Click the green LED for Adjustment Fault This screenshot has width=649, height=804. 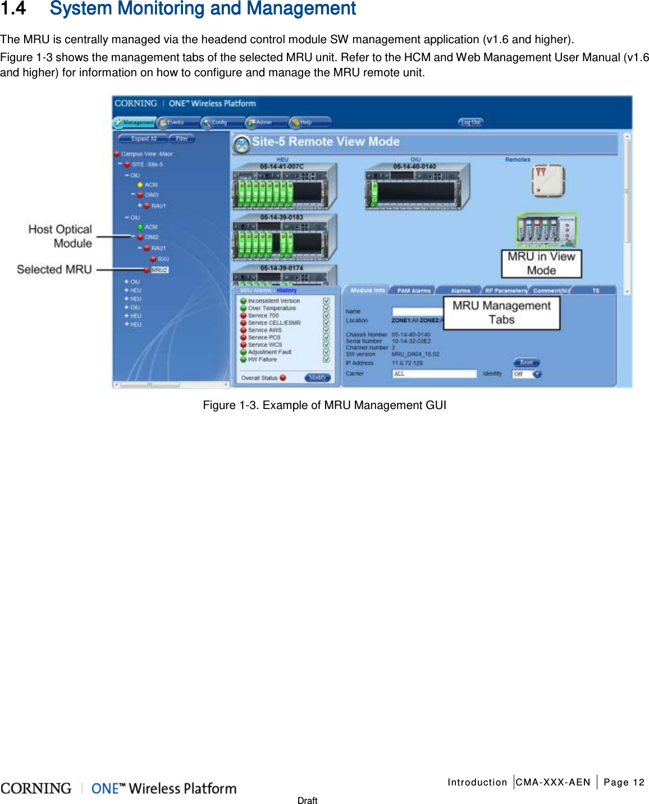coord(244,352)
